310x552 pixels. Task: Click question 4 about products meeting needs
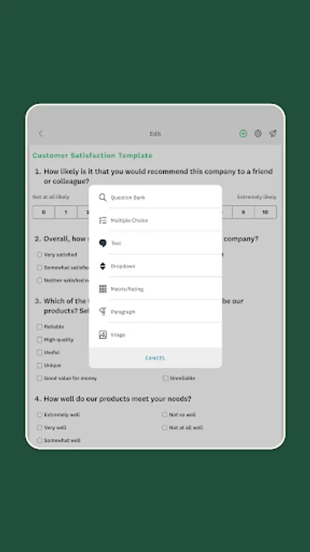113,399
